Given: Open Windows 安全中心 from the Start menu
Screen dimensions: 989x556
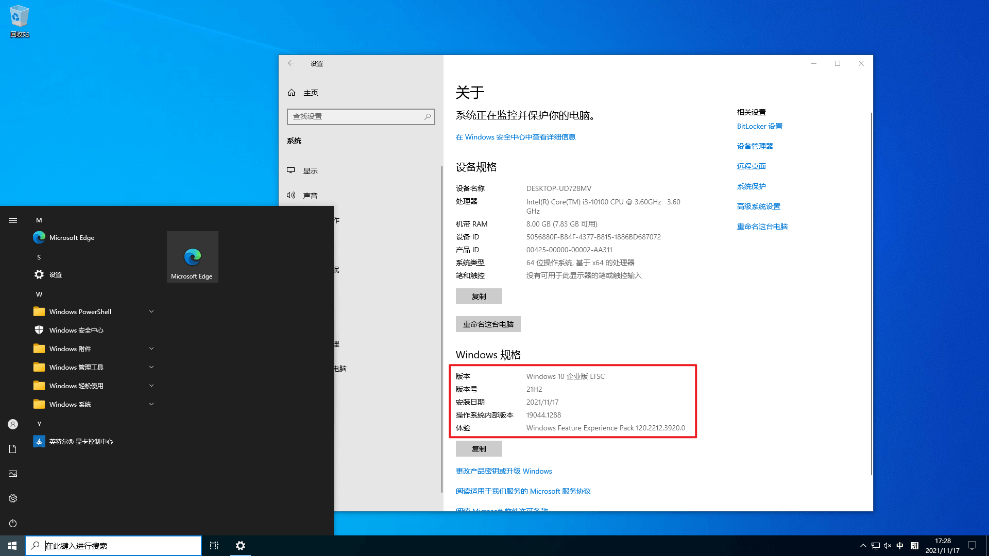Looking at the screenshot, I should coord(76,329).
